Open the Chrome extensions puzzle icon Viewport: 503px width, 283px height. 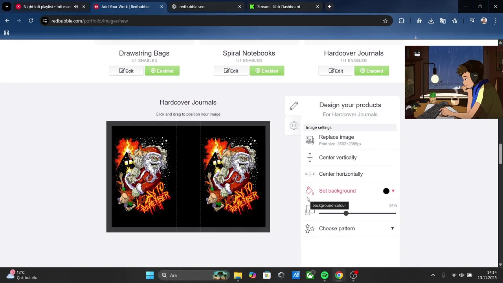402,21
